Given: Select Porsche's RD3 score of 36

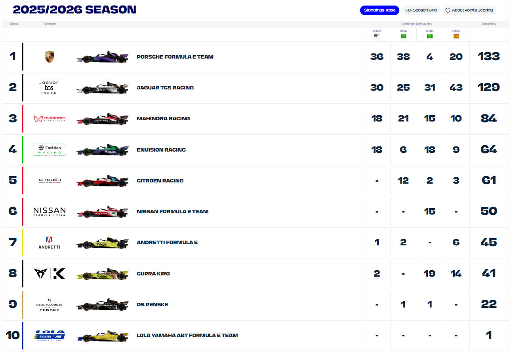Looking at the screenshot, I should pos(377,57).
